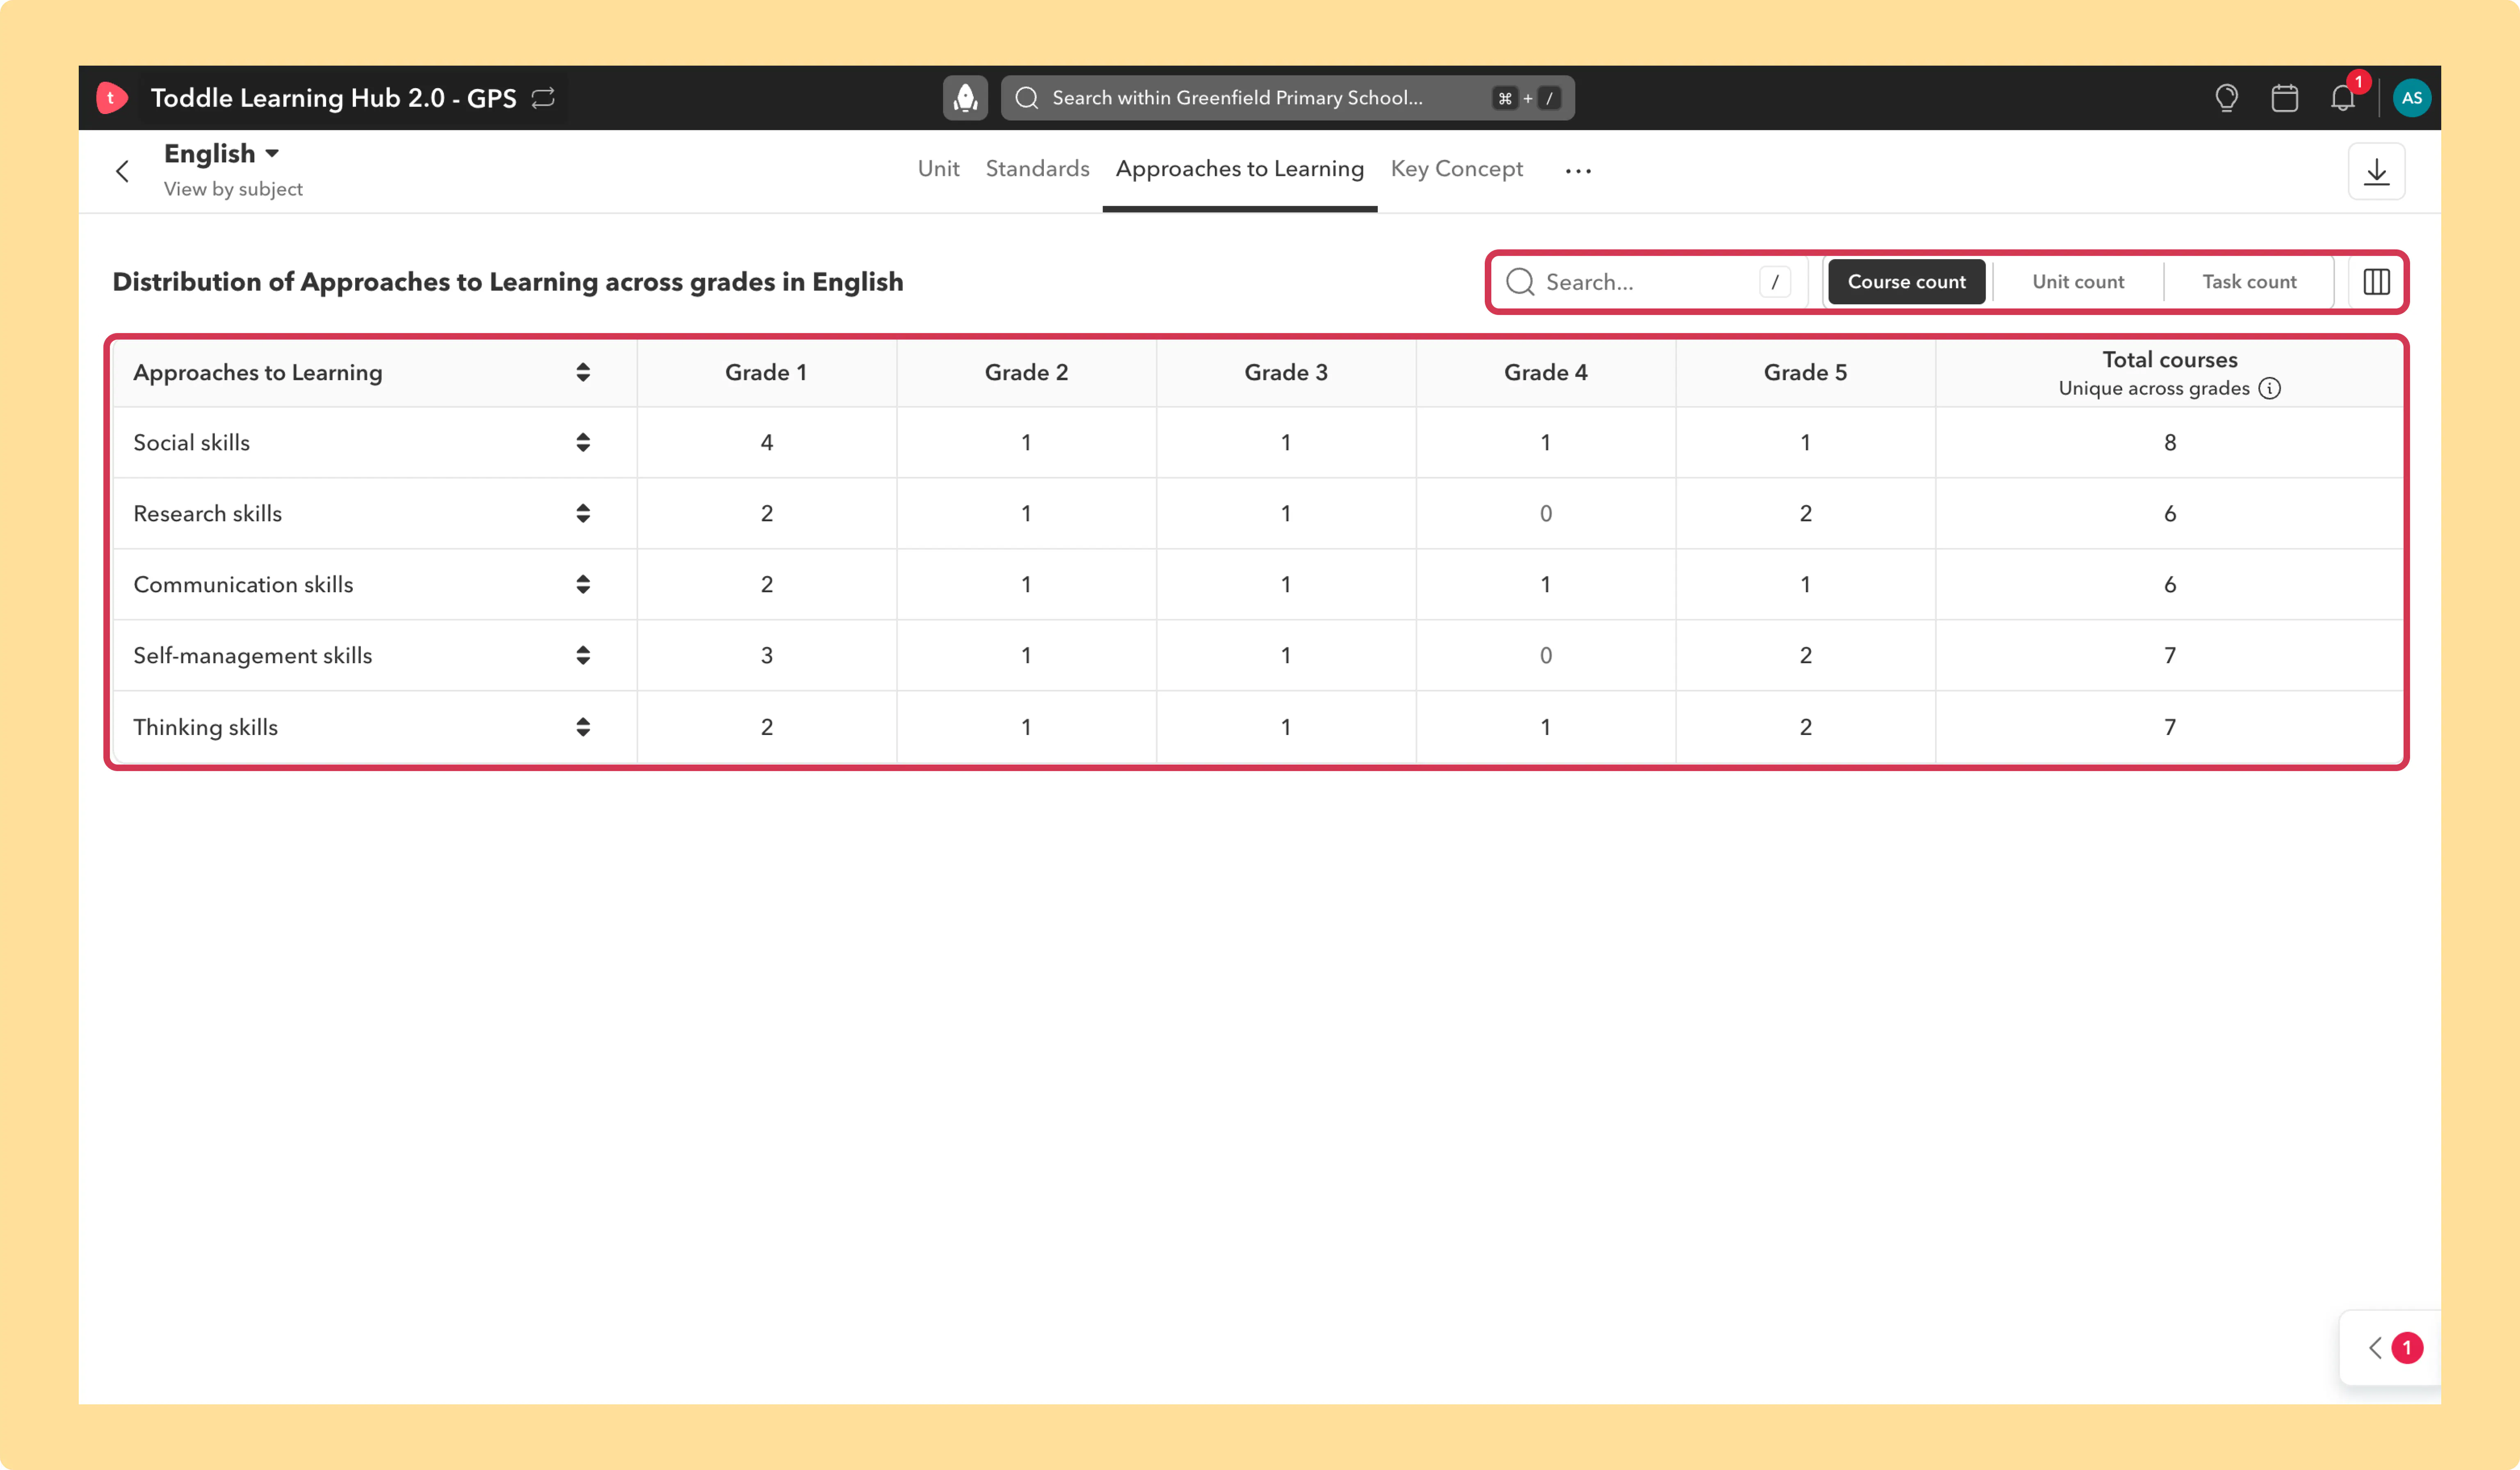Click Self-management skills Grade 4 value 0
Viewport: 2520px width, 1470px height.
coord(1546,655)
